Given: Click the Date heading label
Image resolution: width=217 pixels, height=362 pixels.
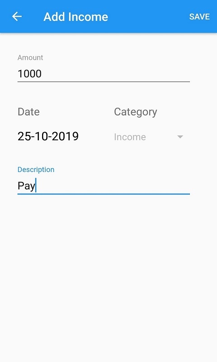Looking at the screenshot, I should point(28,112).
